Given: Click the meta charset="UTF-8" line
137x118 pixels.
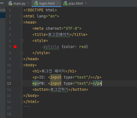Looking at the screenshot, I should point(57,28).
